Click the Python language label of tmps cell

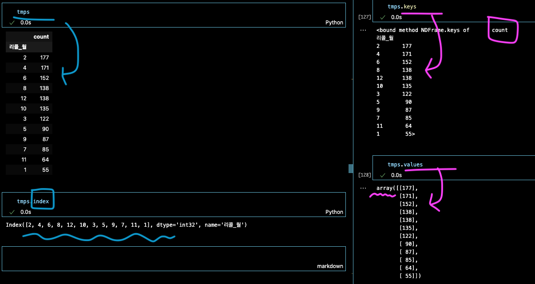click(334, 23)
